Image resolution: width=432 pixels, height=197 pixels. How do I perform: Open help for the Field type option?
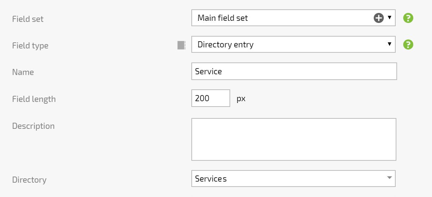(408, 45)
